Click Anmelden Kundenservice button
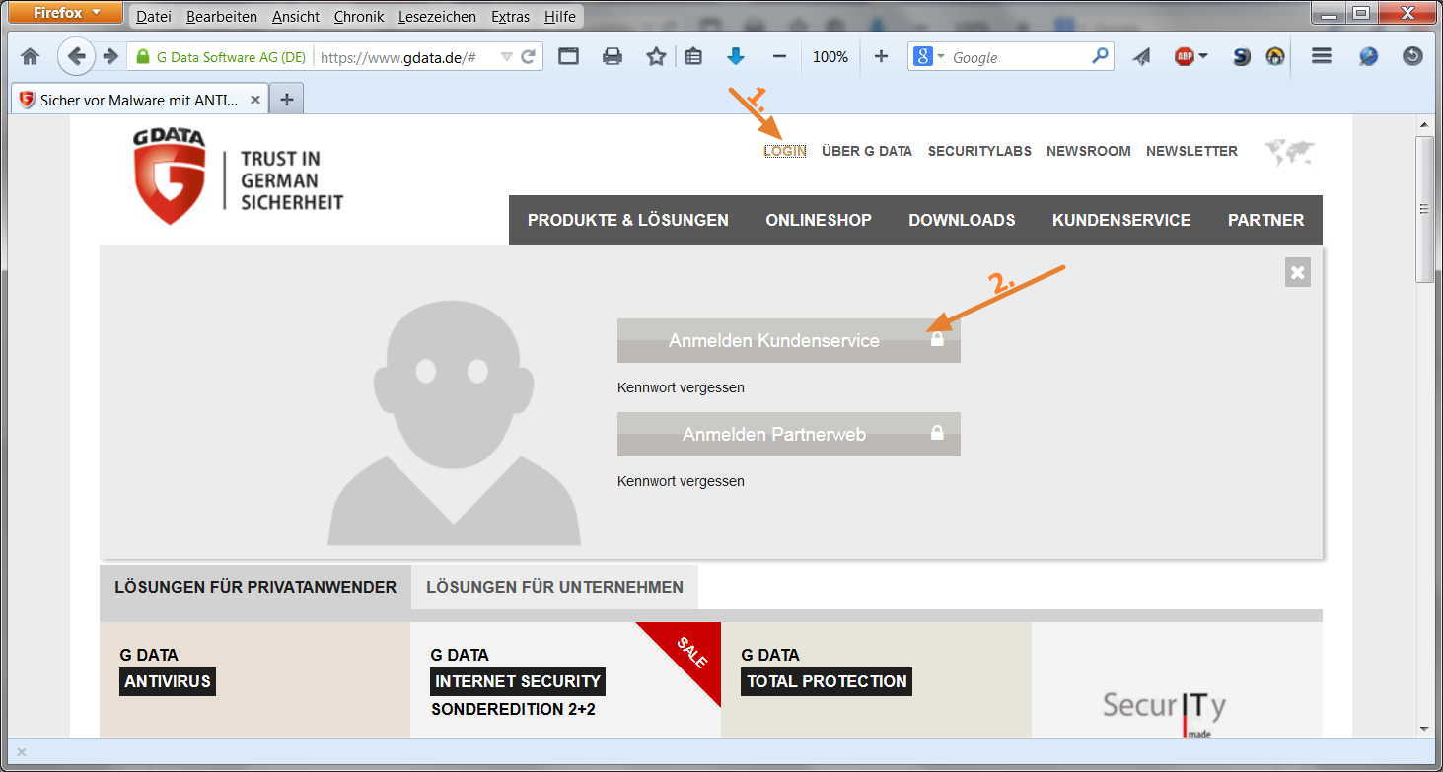 (x=789, y=340)
